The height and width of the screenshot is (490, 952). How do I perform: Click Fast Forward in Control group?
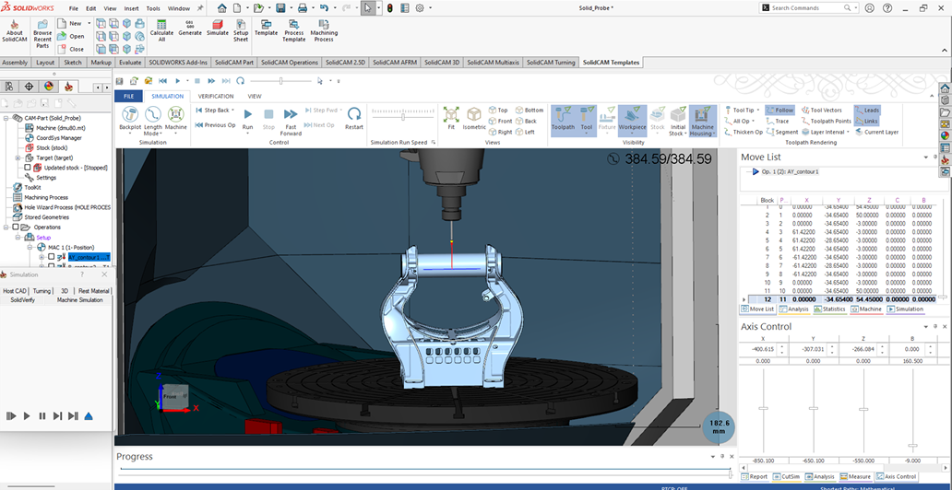(x=291, y=122)
